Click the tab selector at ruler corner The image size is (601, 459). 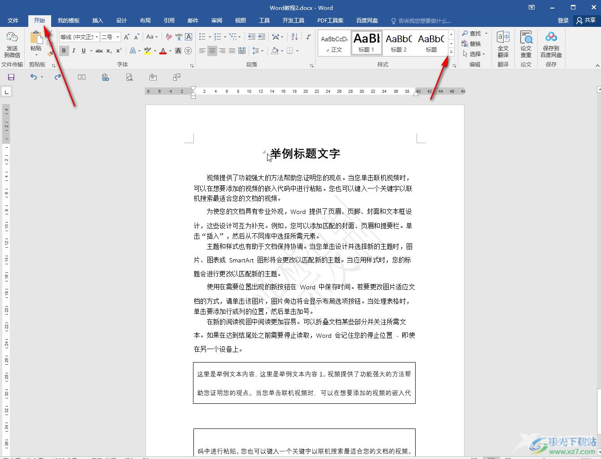coord(6,92)
